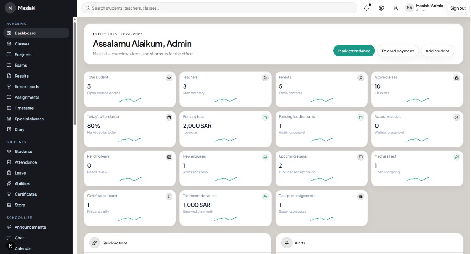
Task: Click the Total students card icon
Action: click(169, 78)
